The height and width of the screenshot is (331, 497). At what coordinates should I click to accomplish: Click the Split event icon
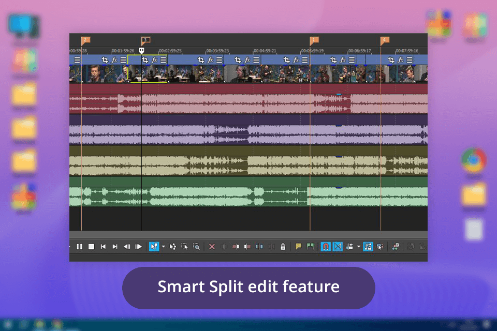[259, 246]
